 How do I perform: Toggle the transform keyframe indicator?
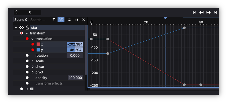click(21, 33)
